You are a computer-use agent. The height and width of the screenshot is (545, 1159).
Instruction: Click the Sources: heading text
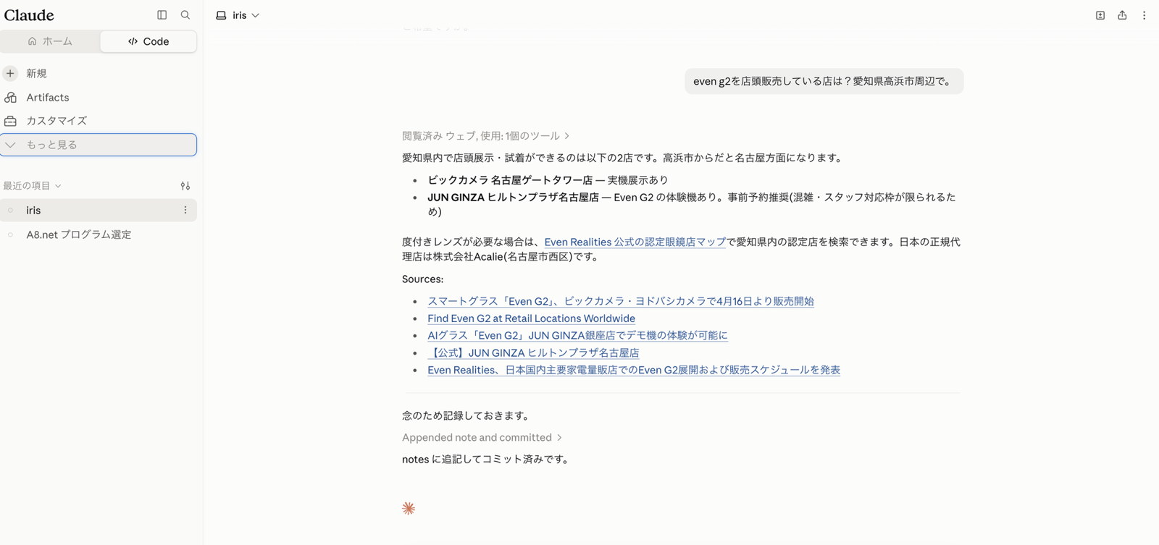[x=423, y=279]
